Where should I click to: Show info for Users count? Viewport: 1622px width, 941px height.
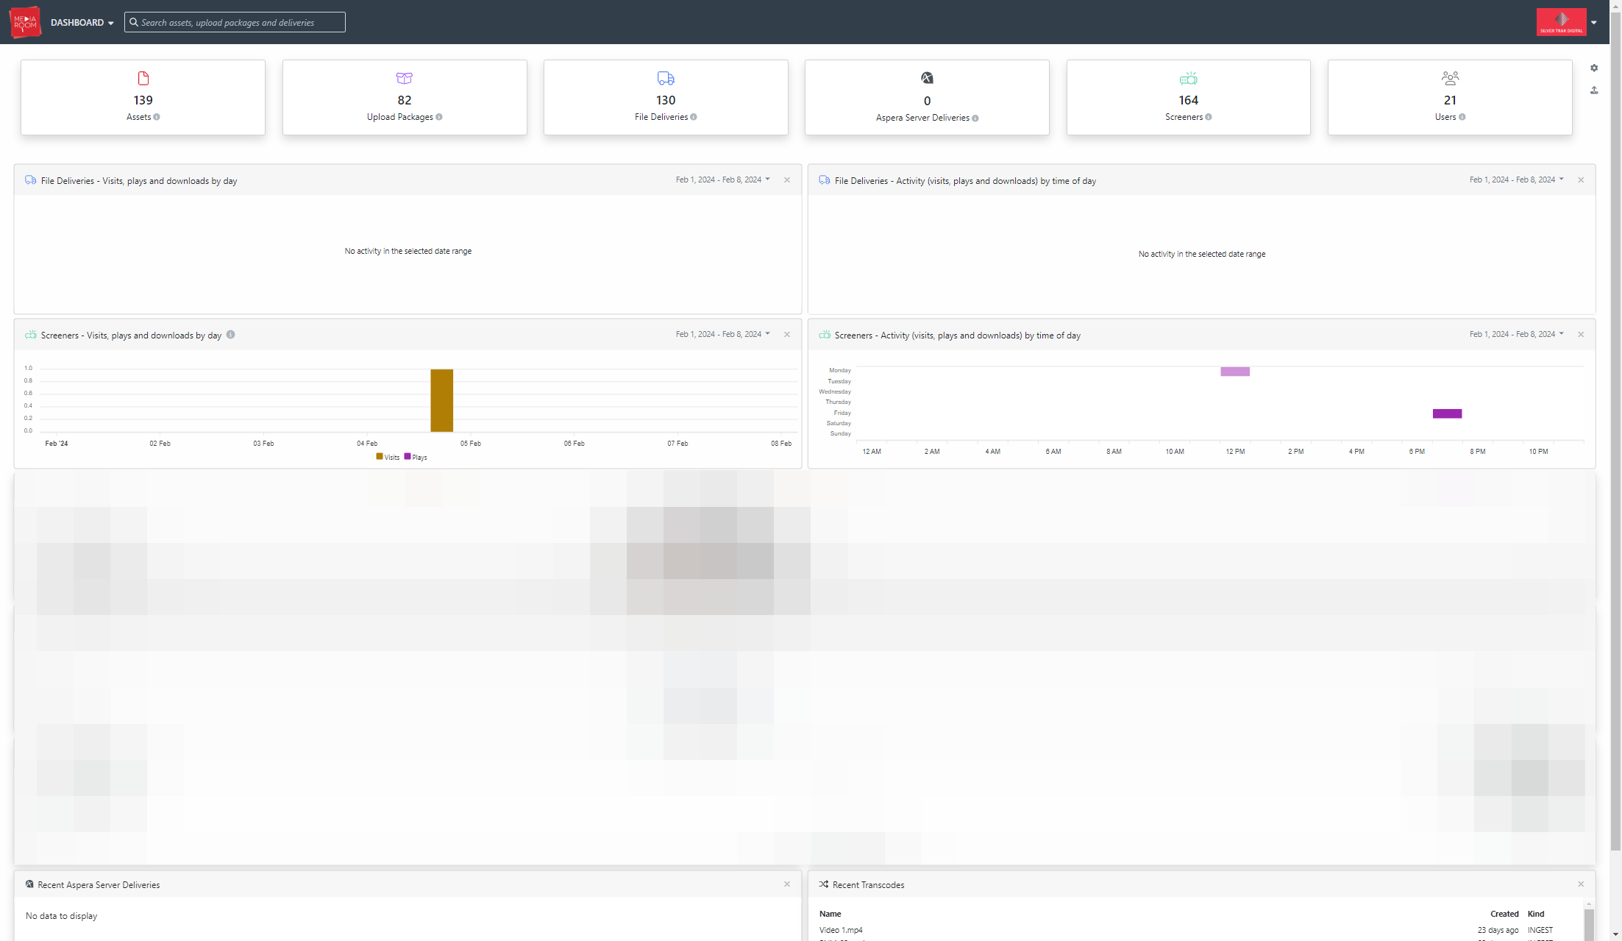click(x=1462, y=117)
